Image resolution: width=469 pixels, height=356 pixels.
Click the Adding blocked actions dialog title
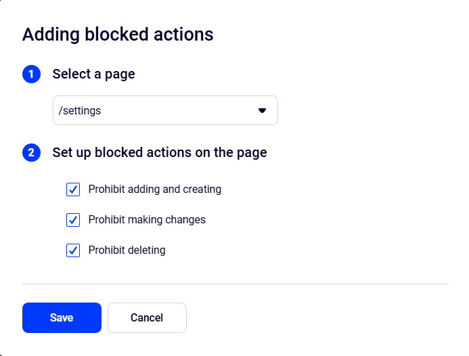click(x=118, y=35)
